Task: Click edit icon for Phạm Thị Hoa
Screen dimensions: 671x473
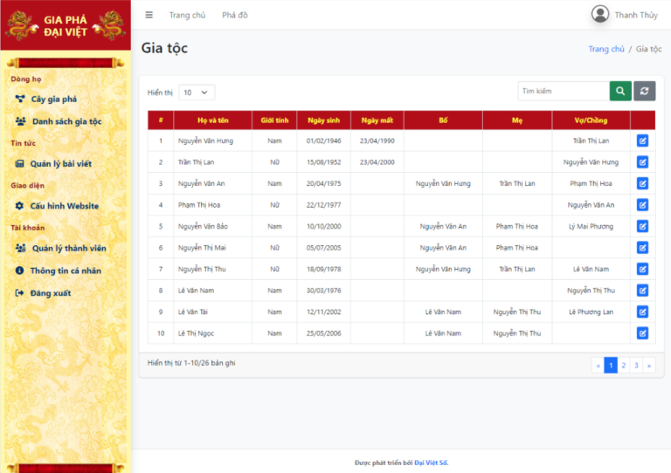Action: 643,205
